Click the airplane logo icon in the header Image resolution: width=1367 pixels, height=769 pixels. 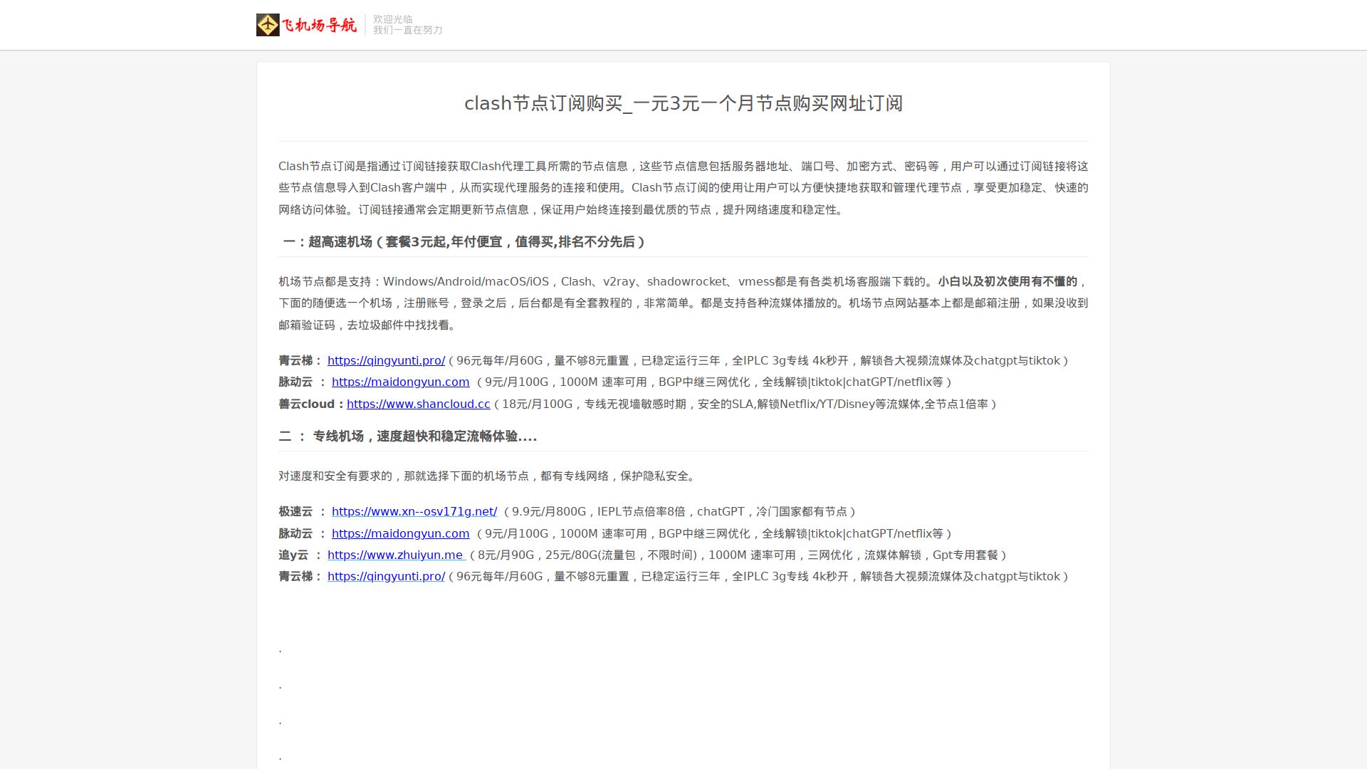tap(268, 25)
